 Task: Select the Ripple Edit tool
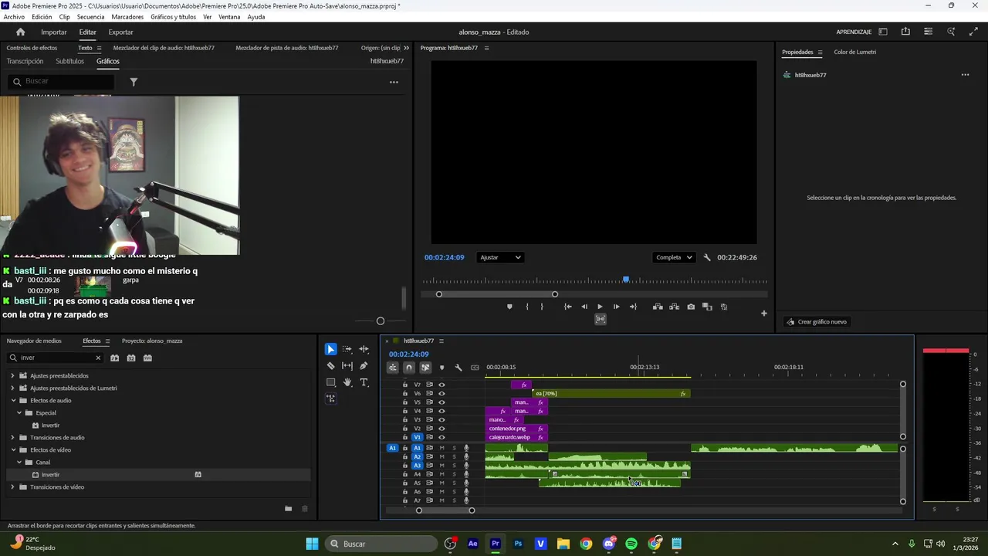click(x=364, y=349)
